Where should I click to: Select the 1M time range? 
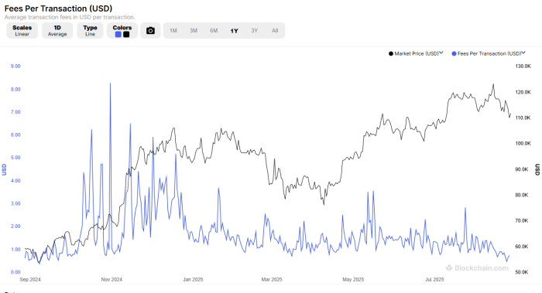tap(173, 31)
